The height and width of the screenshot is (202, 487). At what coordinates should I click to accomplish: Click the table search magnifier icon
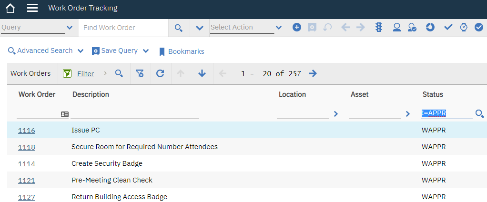pyautogui.click(x=119, y=73)
